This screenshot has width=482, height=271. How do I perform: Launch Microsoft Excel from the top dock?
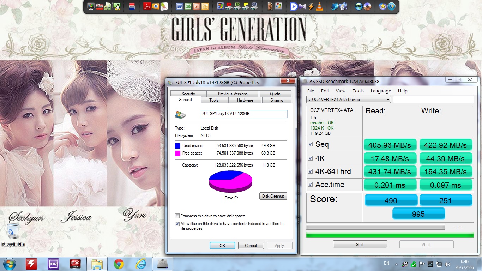point(188,6)
